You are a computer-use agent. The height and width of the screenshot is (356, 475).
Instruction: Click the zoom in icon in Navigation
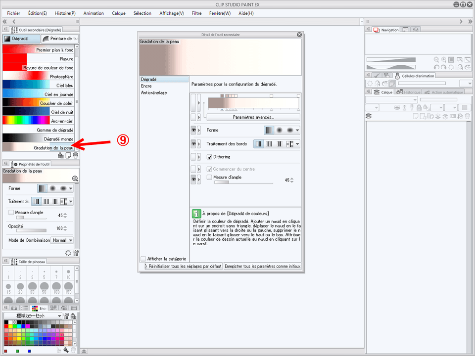pos(444,59)
